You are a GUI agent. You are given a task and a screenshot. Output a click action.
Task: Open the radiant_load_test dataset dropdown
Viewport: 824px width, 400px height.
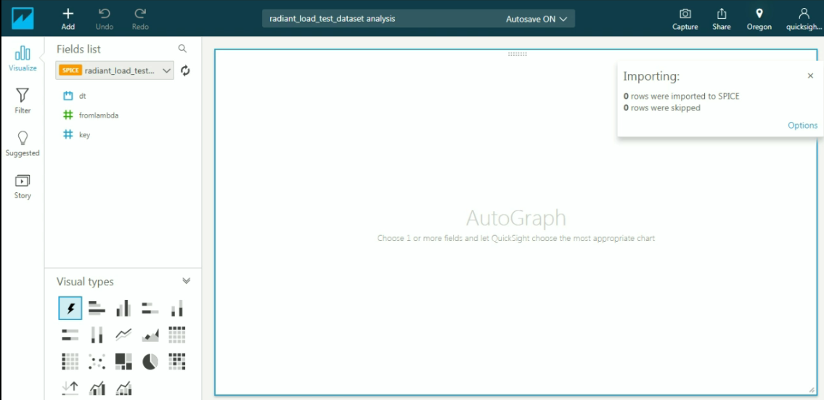click(115, 70)
